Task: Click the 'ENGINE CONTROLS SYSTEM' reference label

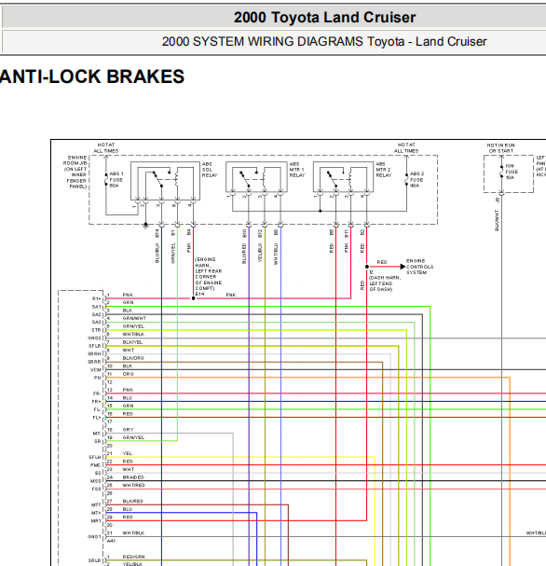Action: tap(419, 267)
